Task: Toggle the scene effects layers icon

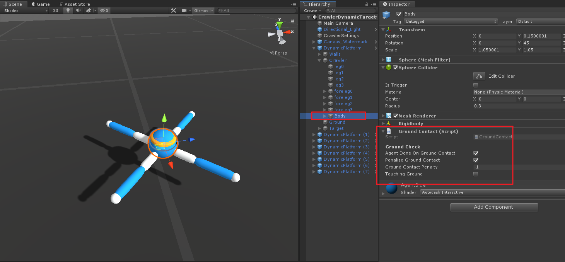Action: point(89,10)
